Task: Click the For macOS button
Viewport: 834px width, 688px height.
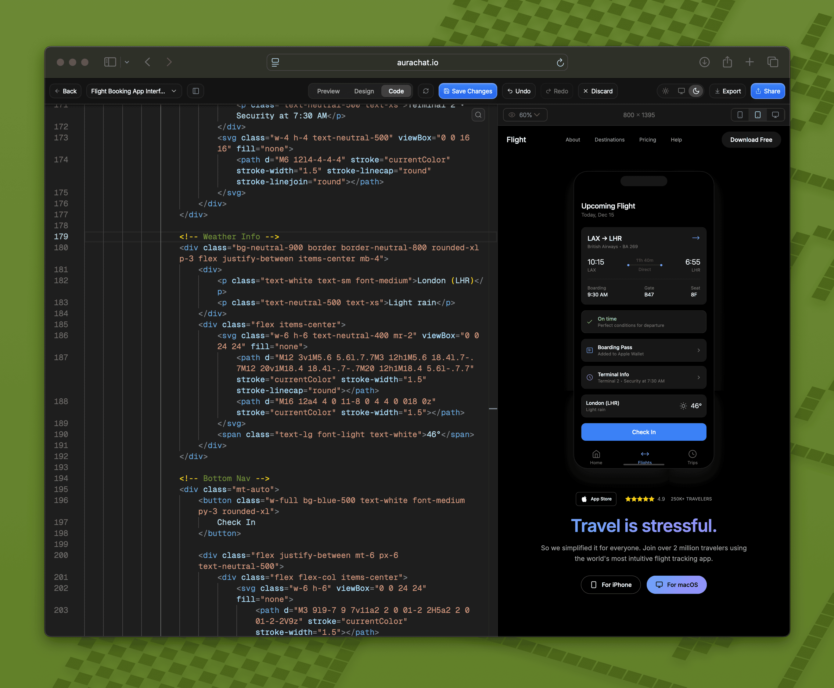Action: [676, 585]
